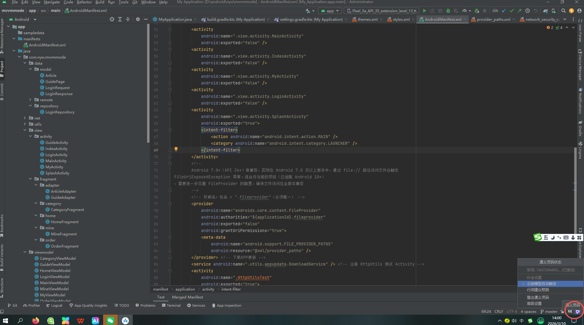This screenshot has width=584, height=325.
Task: Collapse the viewmodel folder
Action: (25, 252)
